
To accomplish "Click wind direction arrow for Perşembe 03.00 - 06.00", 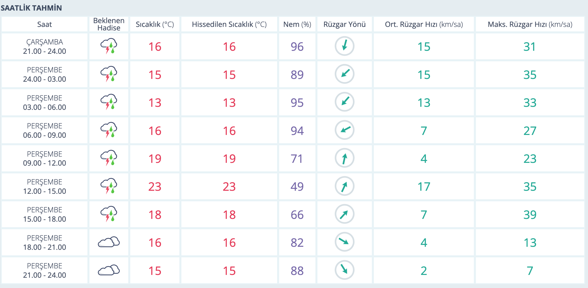I will tap(344, 102).
